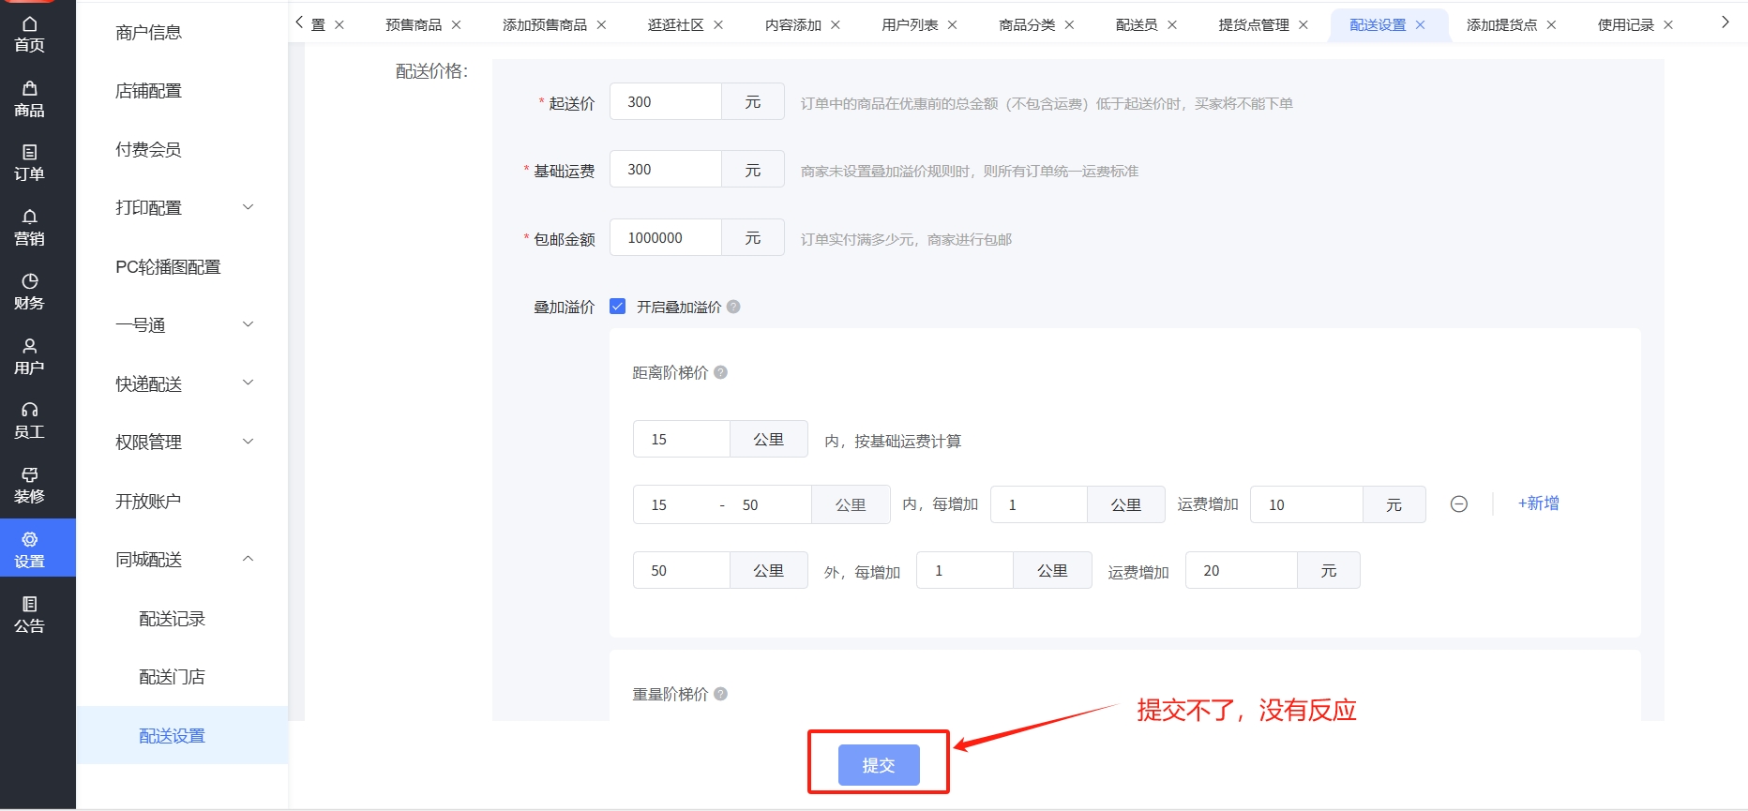This screenshot has height=811, width=1748.
Task: Expand the 打印配置 menu
Action: 182,208
